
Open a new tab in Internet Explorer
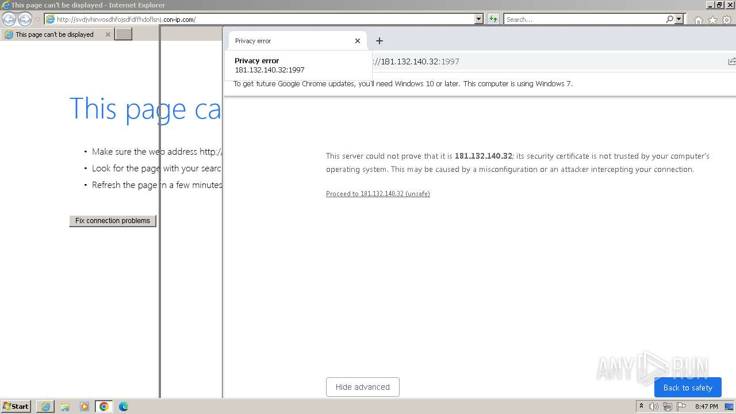coord(124,34)
